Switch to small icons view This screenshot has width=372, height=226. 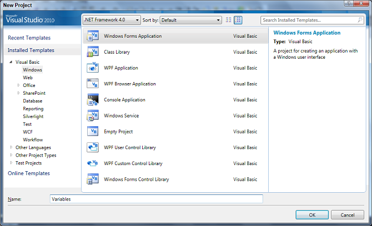(x=228, y=20)
